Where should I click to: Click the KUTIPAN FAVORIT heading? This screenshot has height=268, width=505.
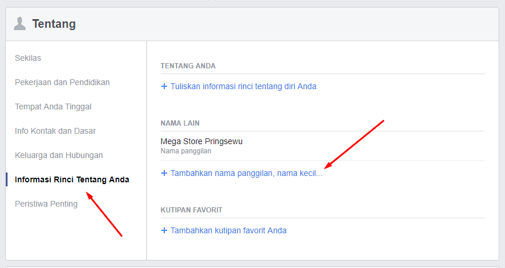click(192, 210)
